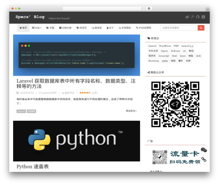Open the Python logo post image
Image resolution: width=219 pixels, height=185 pixels.
[77, 141]
